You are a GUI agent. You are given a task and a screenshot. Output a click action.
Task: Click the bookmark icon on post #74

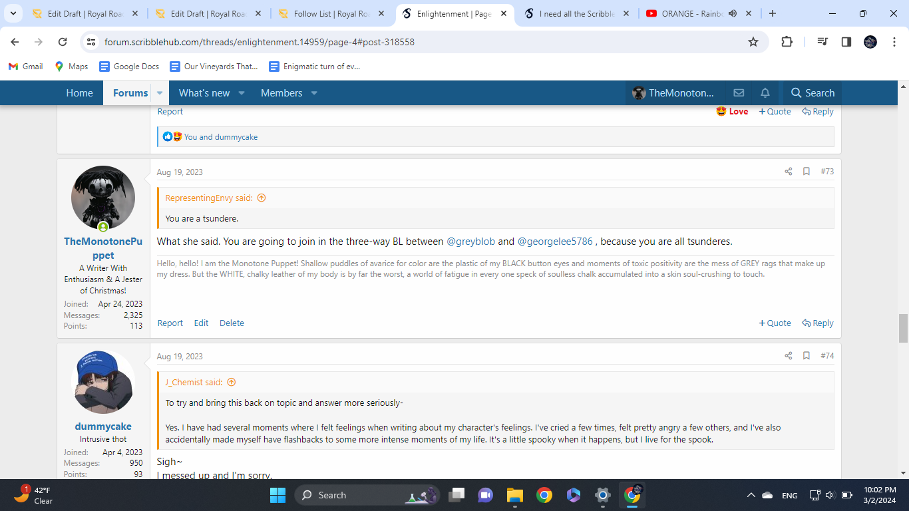806,356
